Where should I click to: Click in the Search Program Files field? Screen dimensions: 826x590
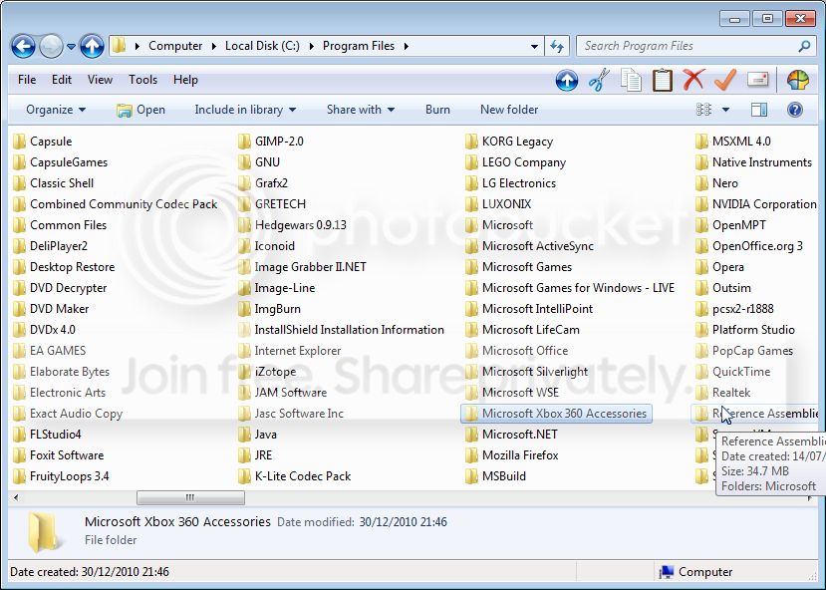[687, 47]
